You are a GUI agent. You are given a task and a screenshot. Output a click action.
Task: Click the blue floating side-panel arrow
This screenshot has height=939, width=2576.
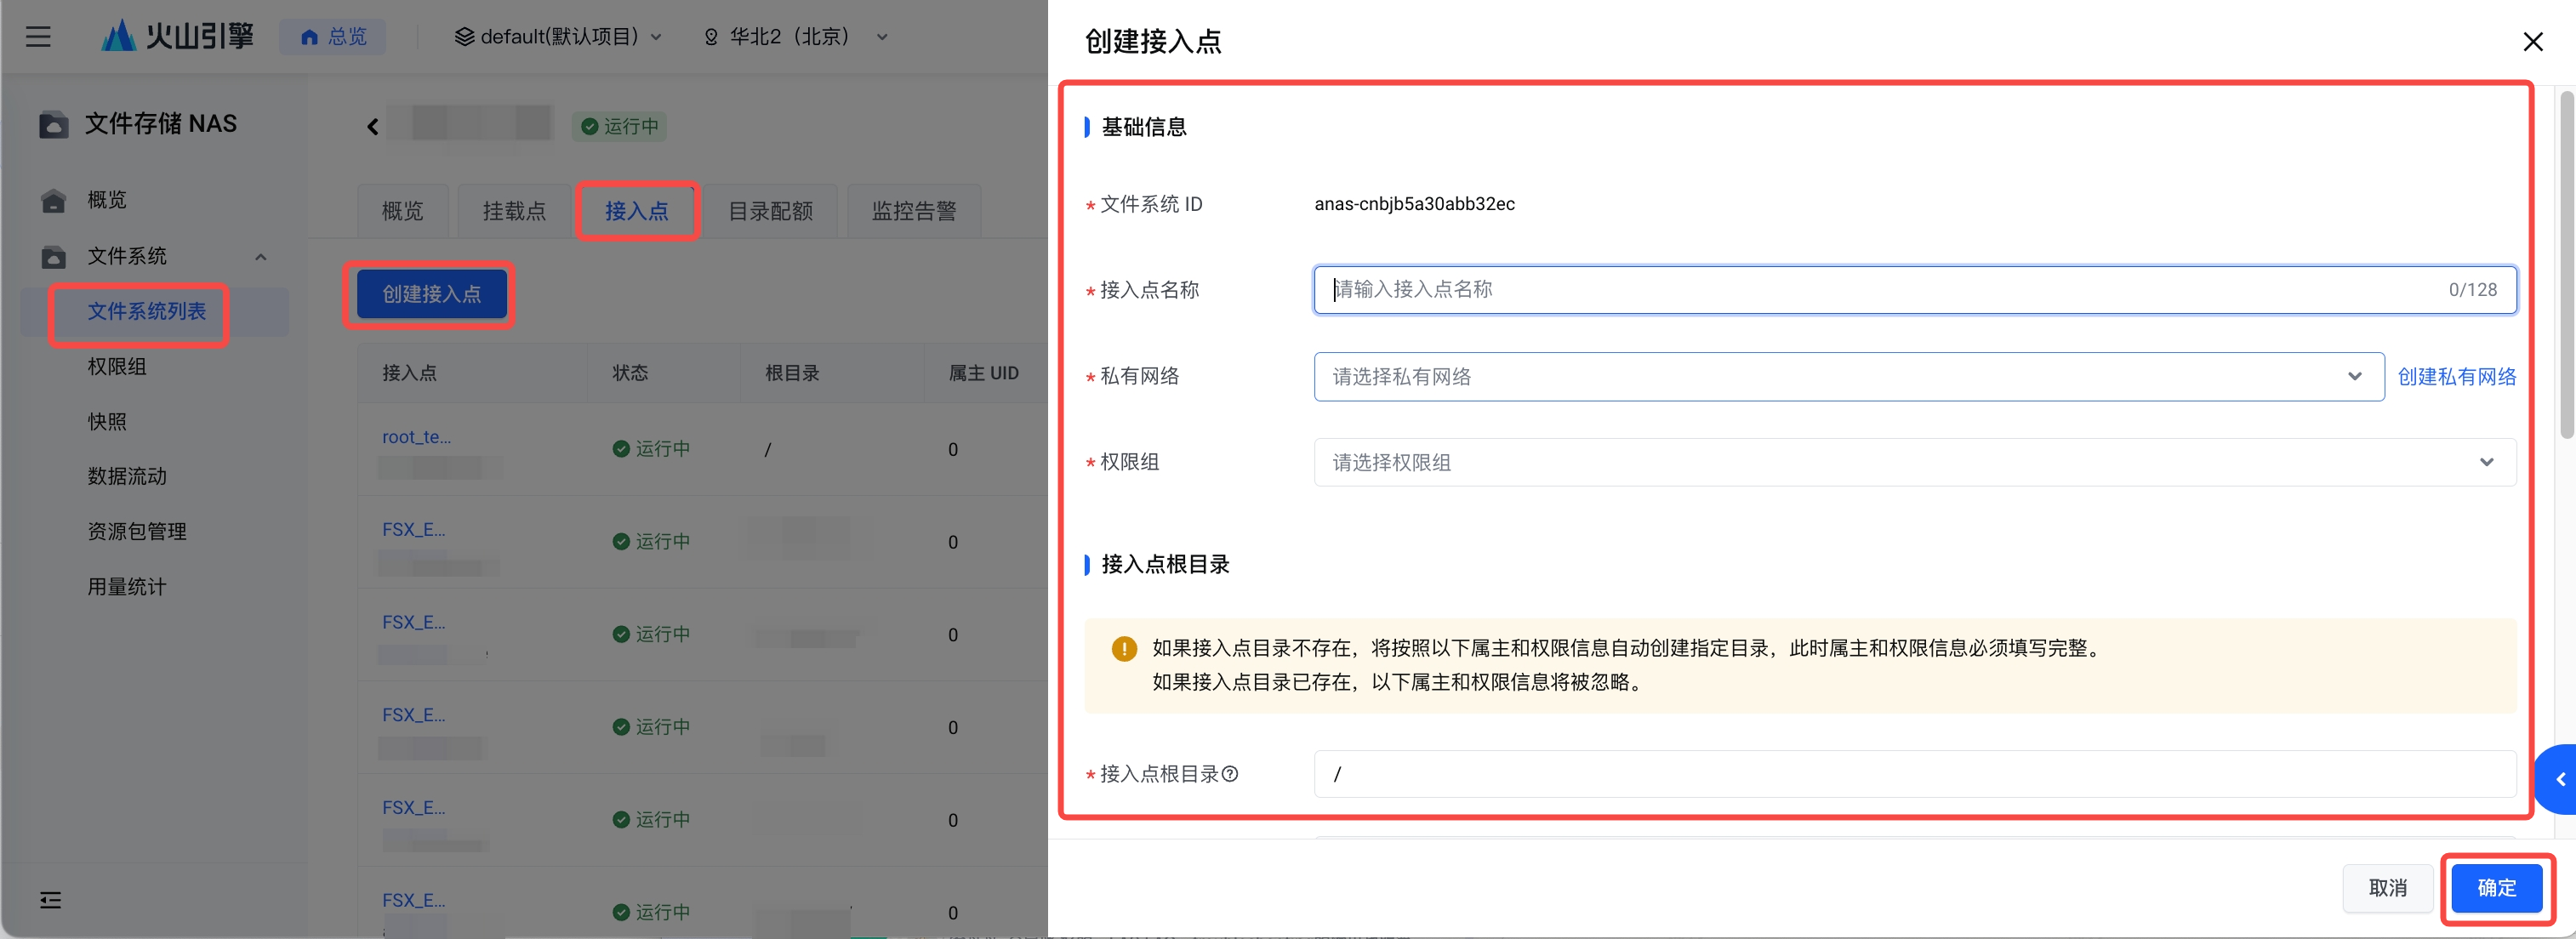click(2559, 779)
